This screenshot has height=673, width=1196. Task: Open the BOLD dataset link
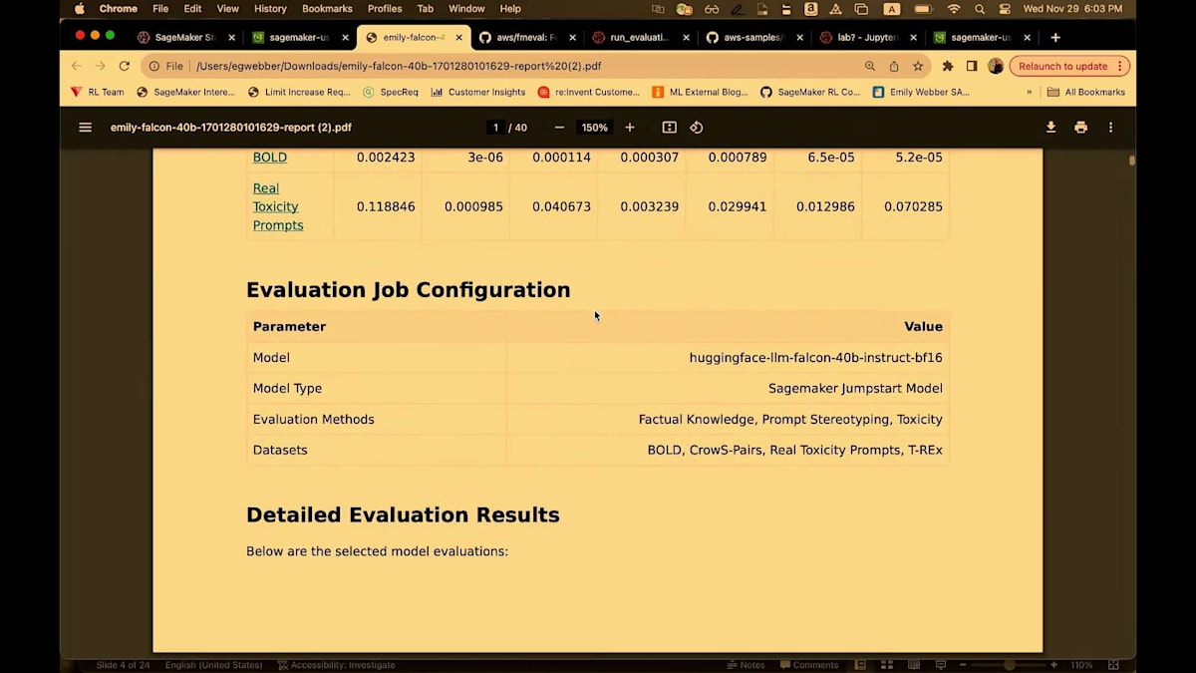[269, 158]
